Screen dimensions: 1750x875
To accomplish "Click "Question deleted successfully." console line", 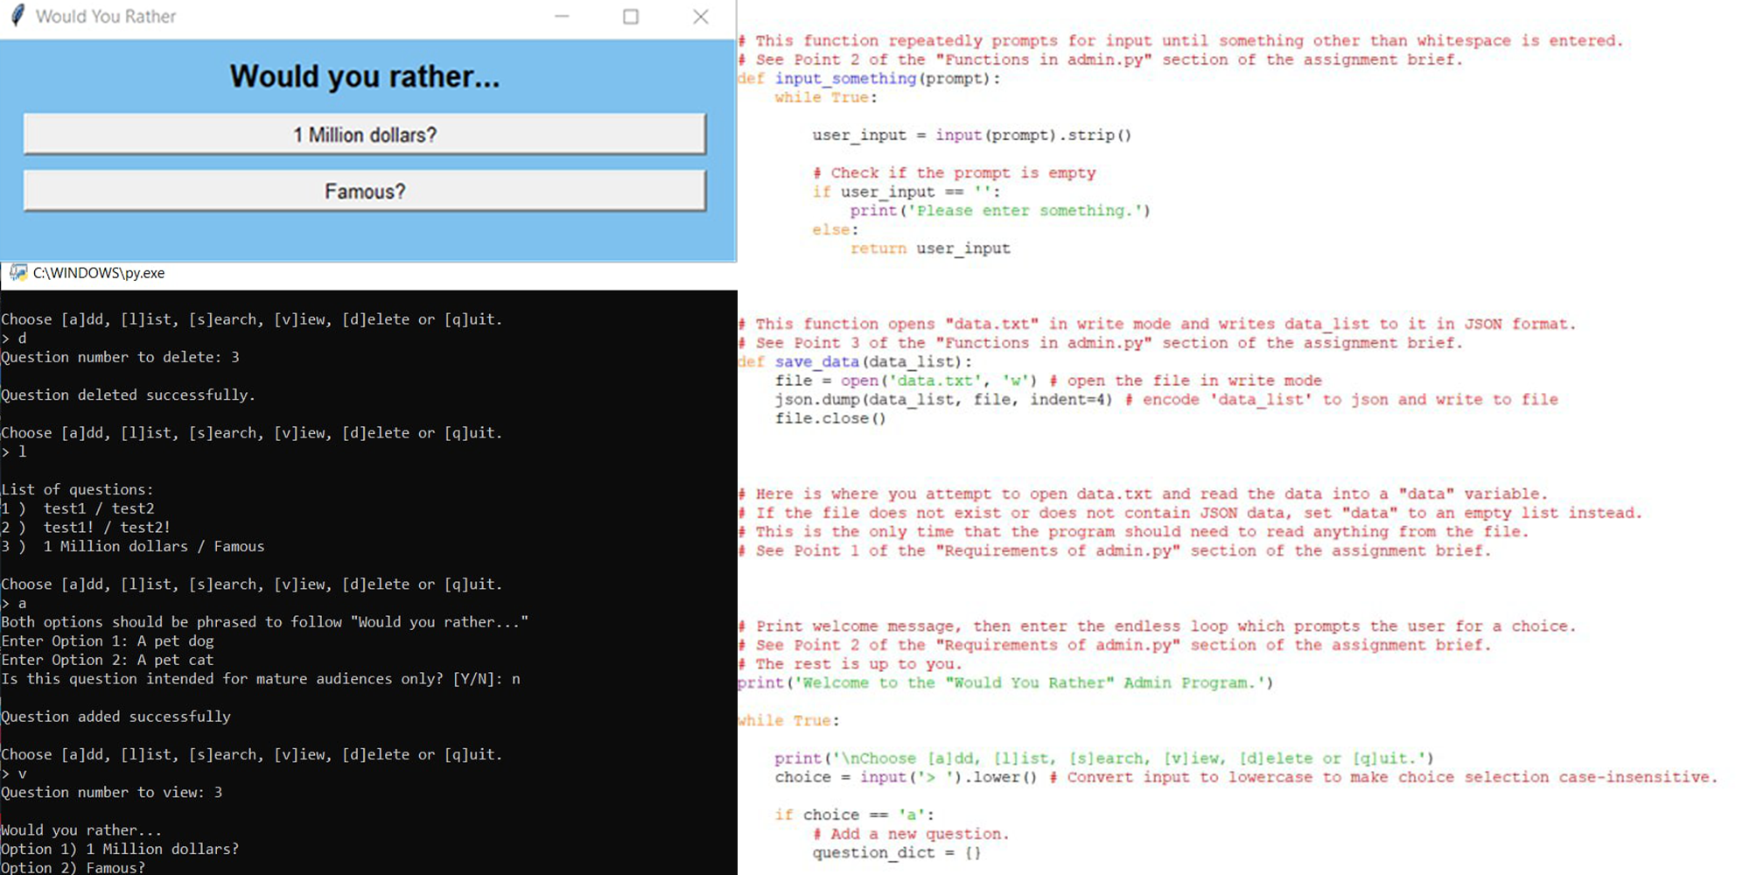I will (129, 395).
